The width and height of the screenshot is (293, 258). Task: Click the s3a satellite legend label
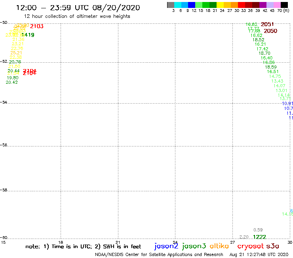pyautogui.click(x=273, y=246)
